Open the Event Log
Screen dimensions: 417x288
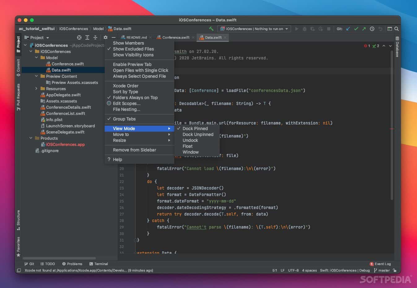380,264
